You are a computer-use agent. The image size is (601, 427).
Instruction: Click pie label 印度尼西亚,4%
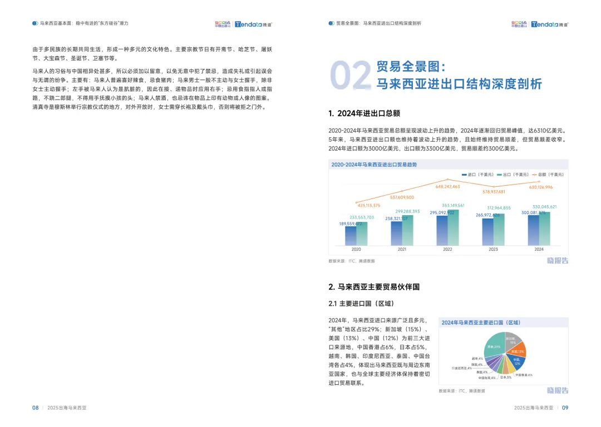tap(461, 369)
